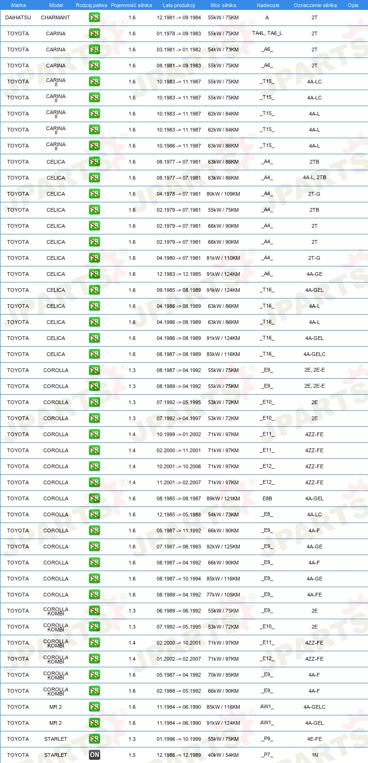Click the petrol icon for Corolla 11.2001 -> 02.2007

click(x=94, y=482)
